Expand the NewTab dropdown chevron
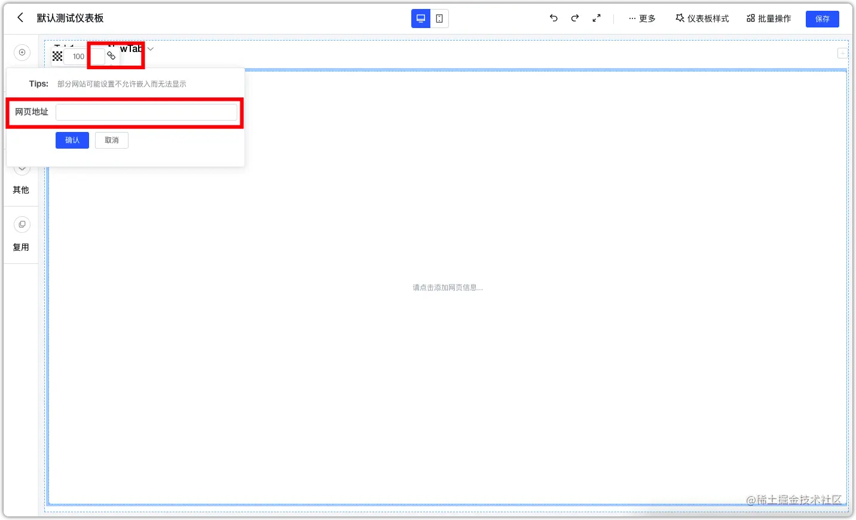 click(x=150, y=49)
